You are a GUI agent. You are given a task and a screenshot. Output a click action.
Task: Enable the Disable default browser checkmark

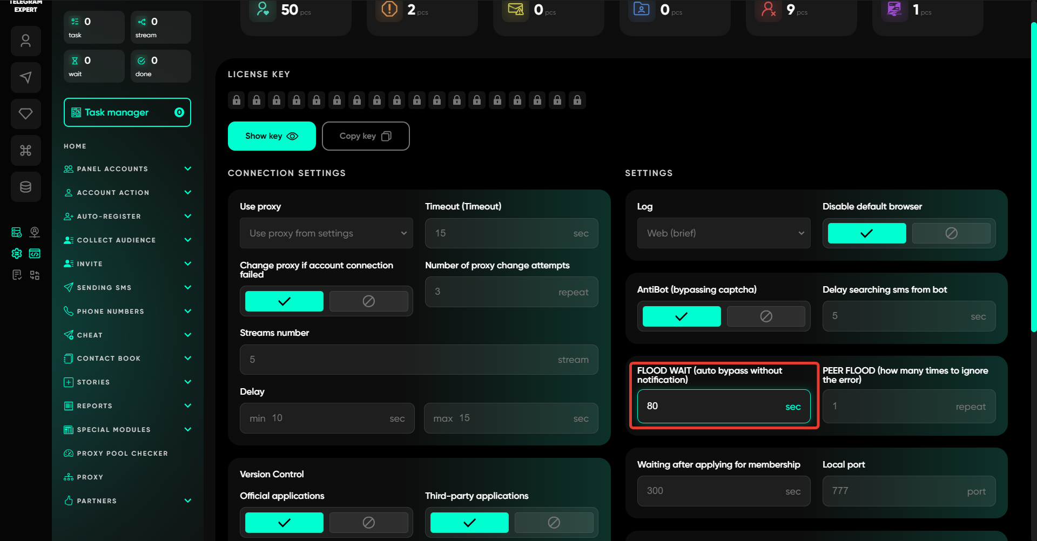(x=866, y=233)
